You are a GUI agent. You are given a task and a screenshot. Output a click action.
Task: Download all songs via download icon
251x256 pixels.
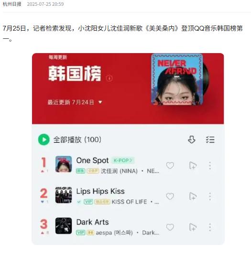pyautogui.click(x=192, y=140)
